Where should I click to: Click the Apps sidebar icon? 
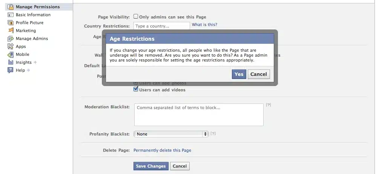coord(11,46)
